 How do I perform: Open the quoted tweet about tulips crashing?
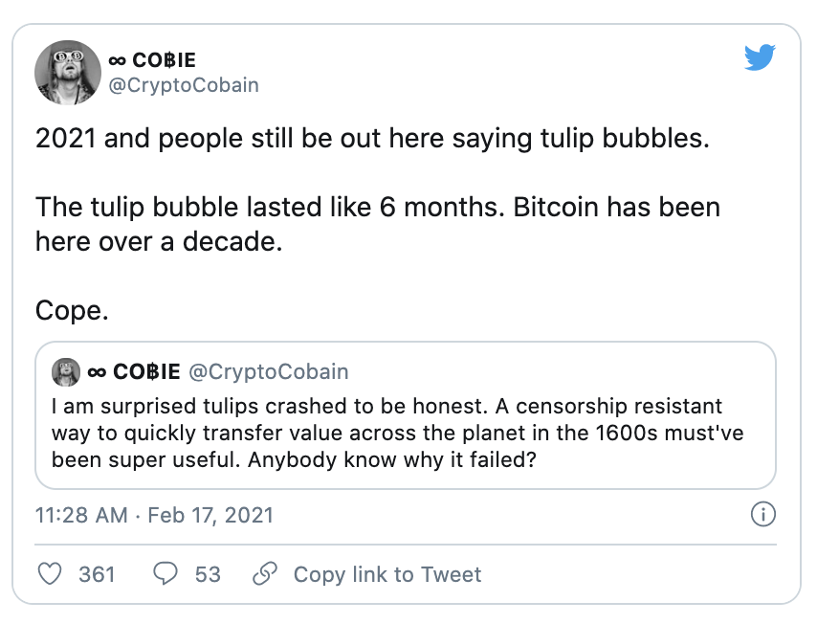(405, 434)
